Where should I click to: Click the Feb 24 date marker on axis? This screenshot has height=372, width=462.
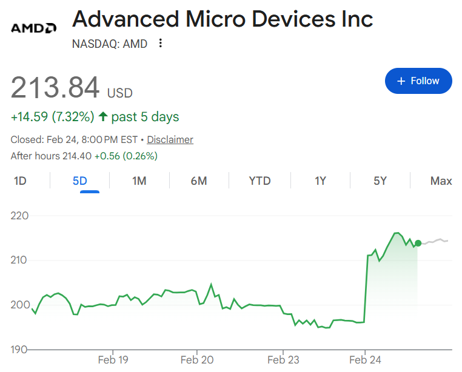(x=365, y=360)
